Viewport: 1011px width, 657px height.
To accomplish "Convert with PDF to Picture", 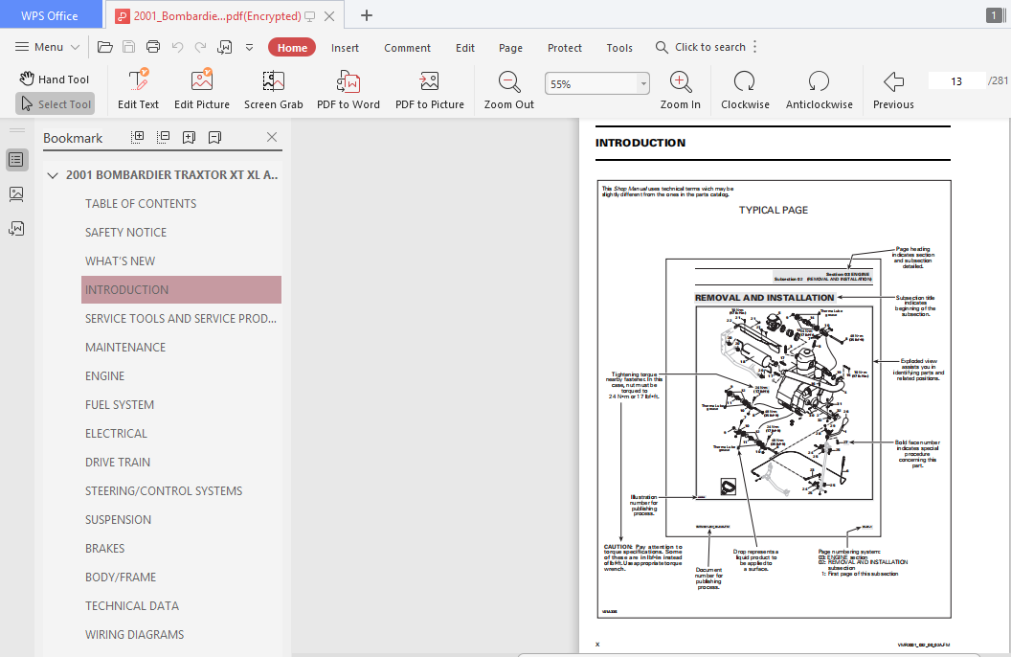I will (x=430, y=90).
